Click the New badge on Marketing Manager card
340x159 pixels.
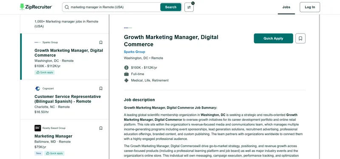pyautogui.click(x=39, y=153)
